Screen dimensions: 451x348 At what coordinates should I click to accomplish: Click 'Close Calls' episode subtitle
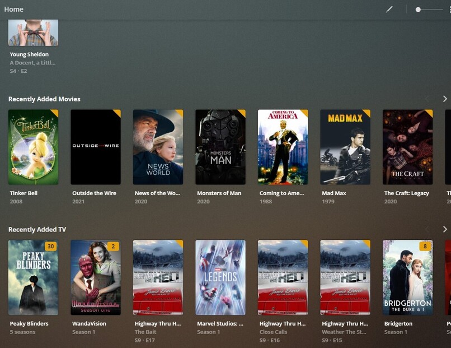point(273,332)
